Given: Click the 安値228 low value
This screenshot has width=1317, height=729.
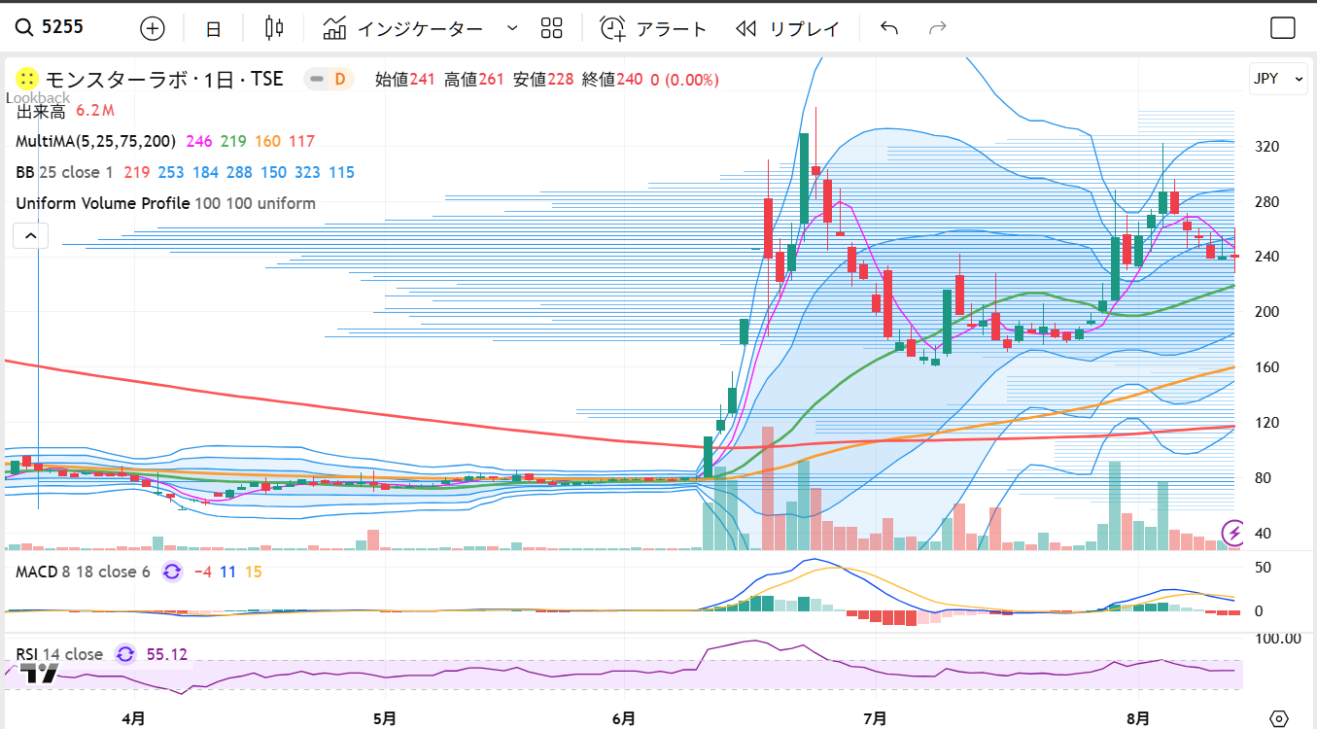Looking at the screenshot, I should pos(543,80).
